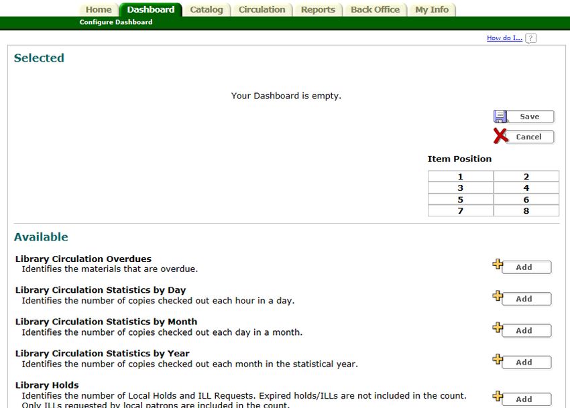Open the My Info tab
Viewport: 570px width, 408px height.
(x=432, y=10)
